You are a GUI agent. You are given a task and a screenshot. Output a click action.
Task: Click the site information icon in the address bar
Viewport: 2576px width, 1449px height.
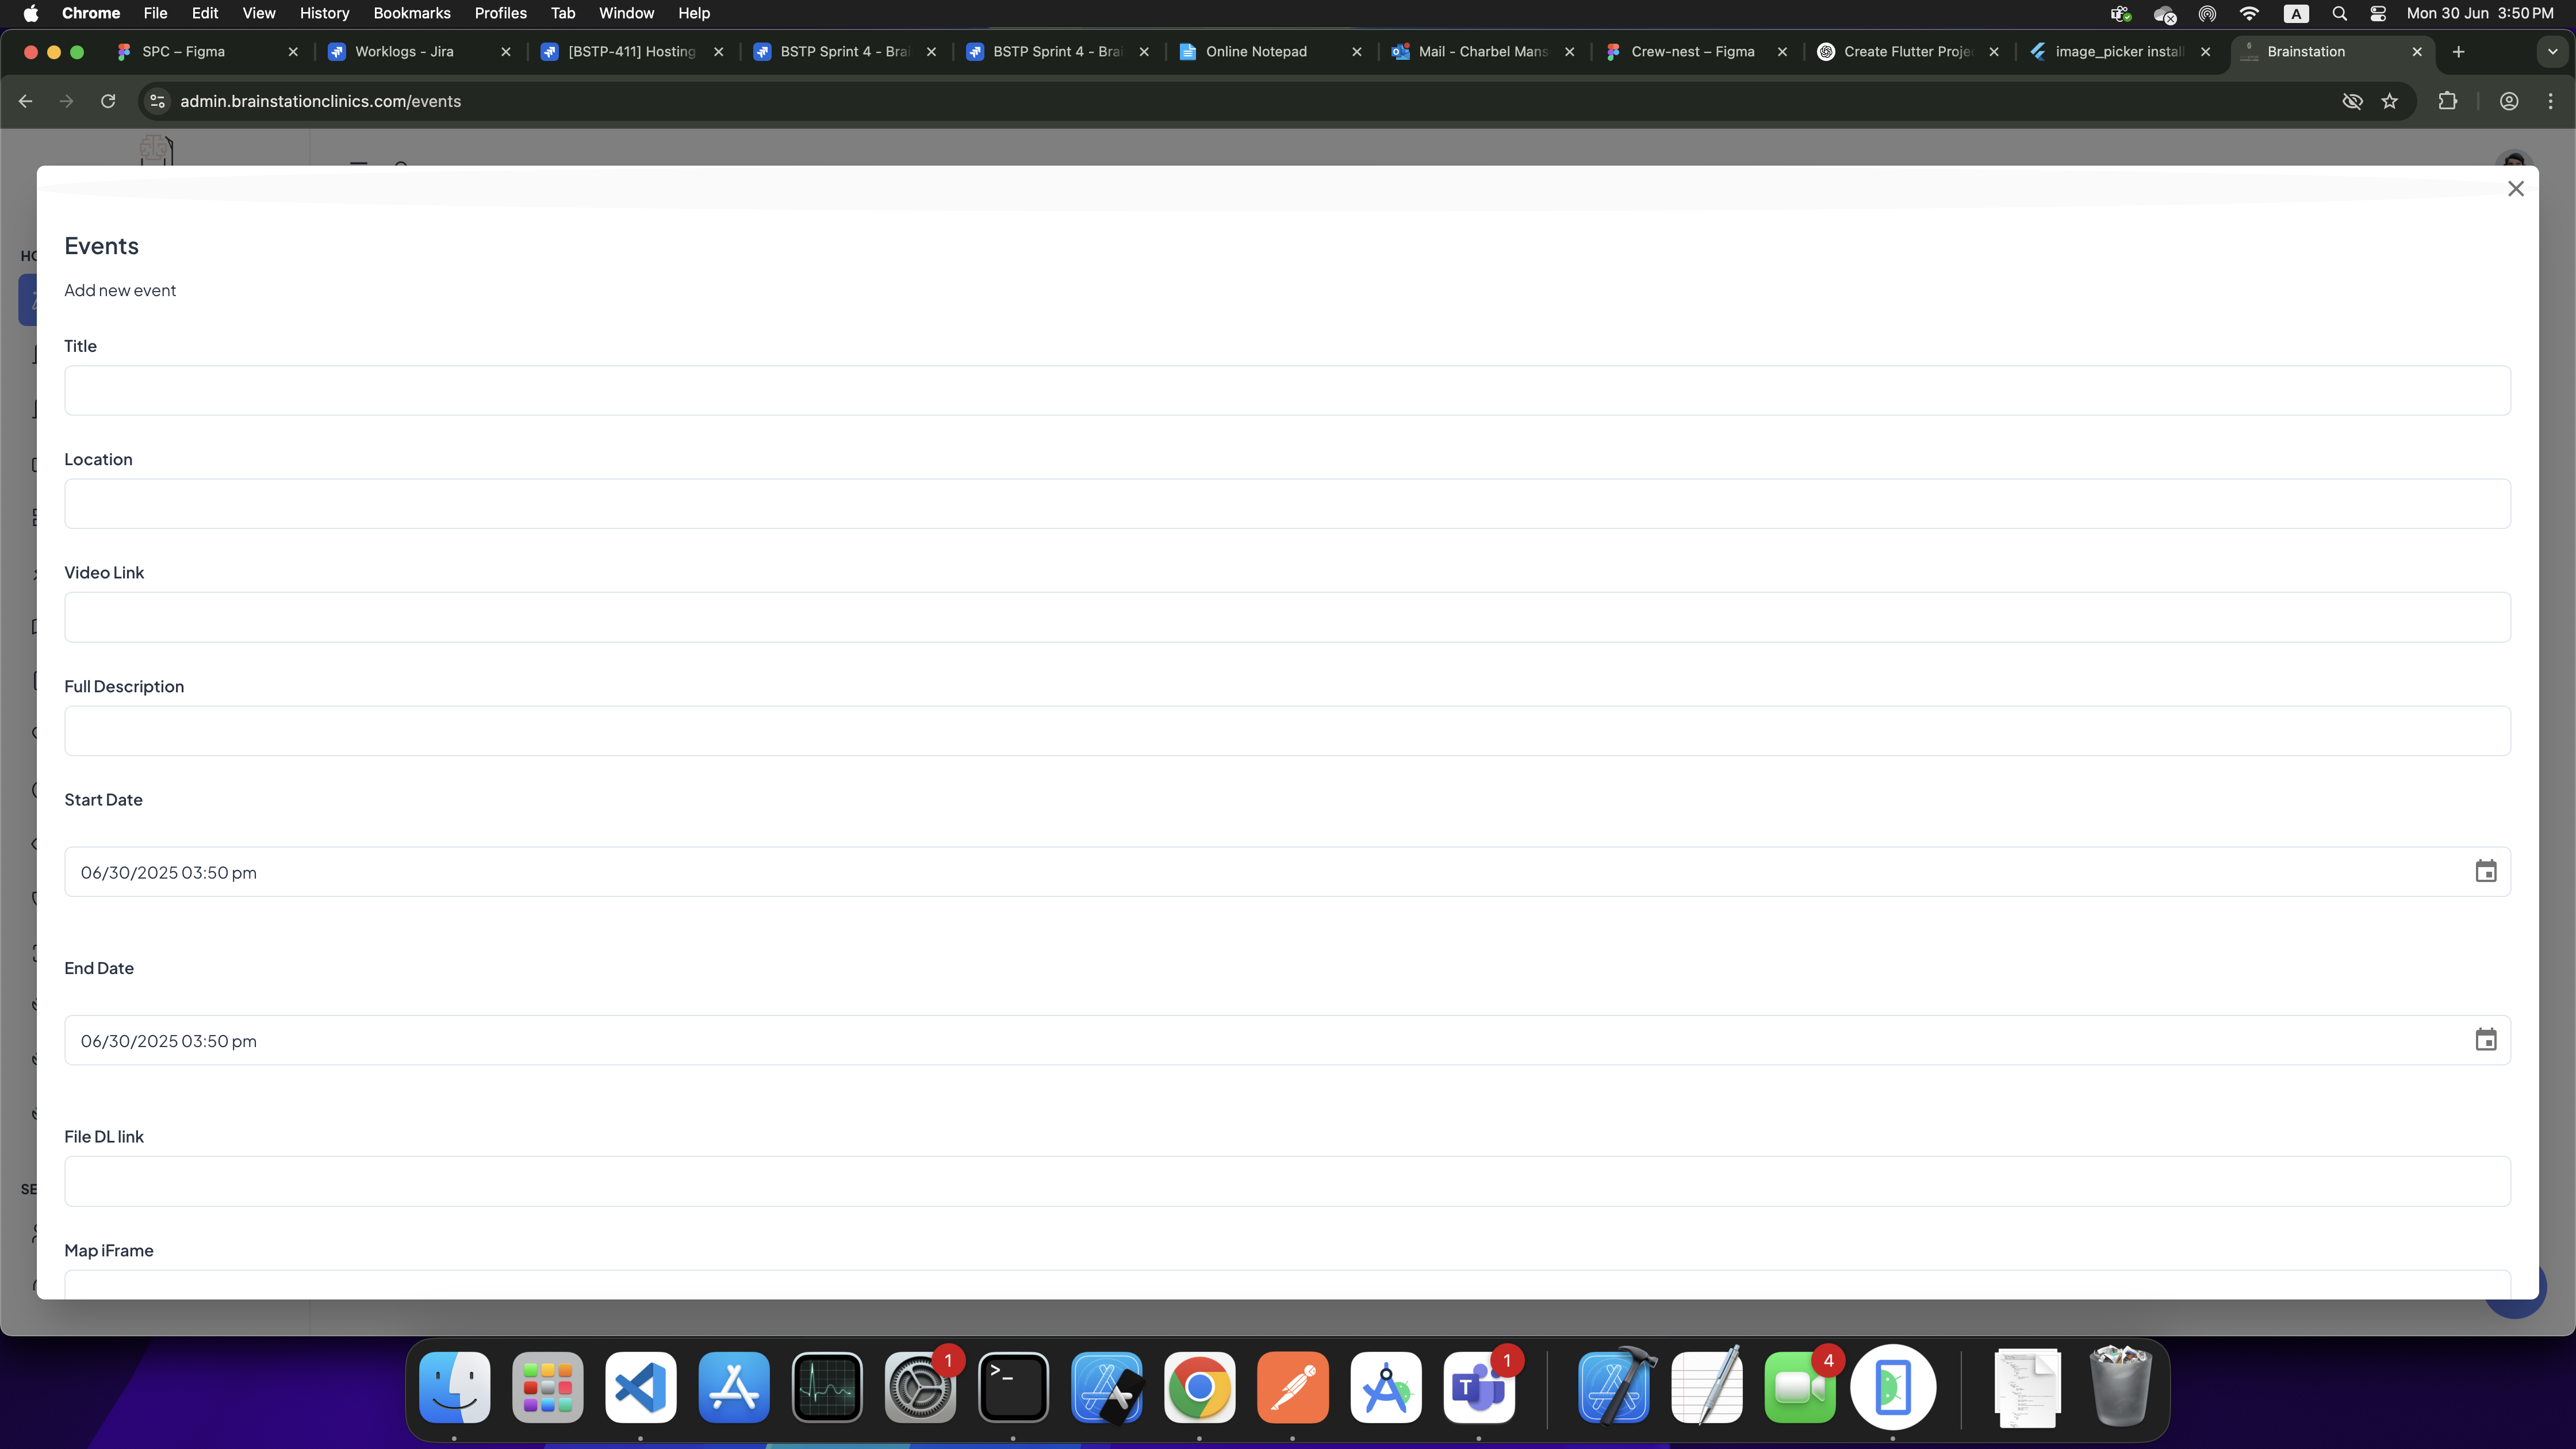click(x=157, y=101)
